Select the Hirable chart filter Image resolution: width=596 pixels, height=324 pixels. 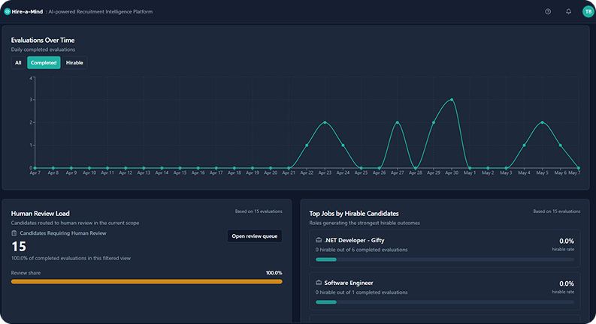pyautogui.click(x=74, y=62)
